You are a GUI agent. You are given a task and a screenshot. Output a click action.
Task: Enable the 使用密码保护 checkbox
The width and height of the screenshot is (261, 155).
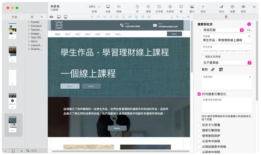pyautogui.click(x=199, y=136)
